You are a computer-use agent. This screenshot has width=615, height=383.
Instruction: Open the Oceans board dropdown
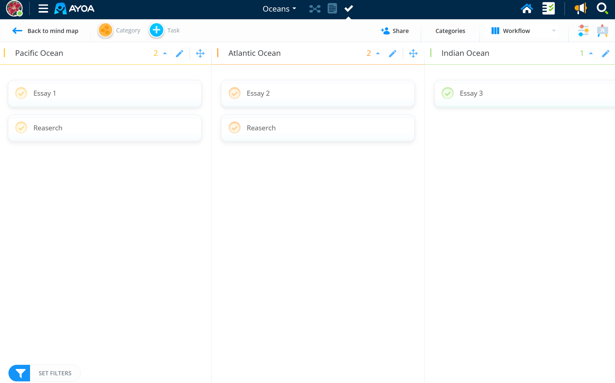click(x=279, y=9)
